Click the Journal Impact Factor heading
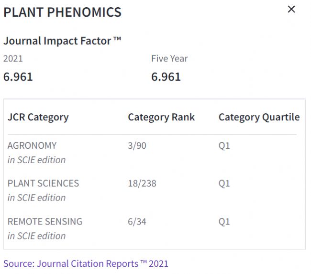Viewport: 311px width, 274px height. 62,41
